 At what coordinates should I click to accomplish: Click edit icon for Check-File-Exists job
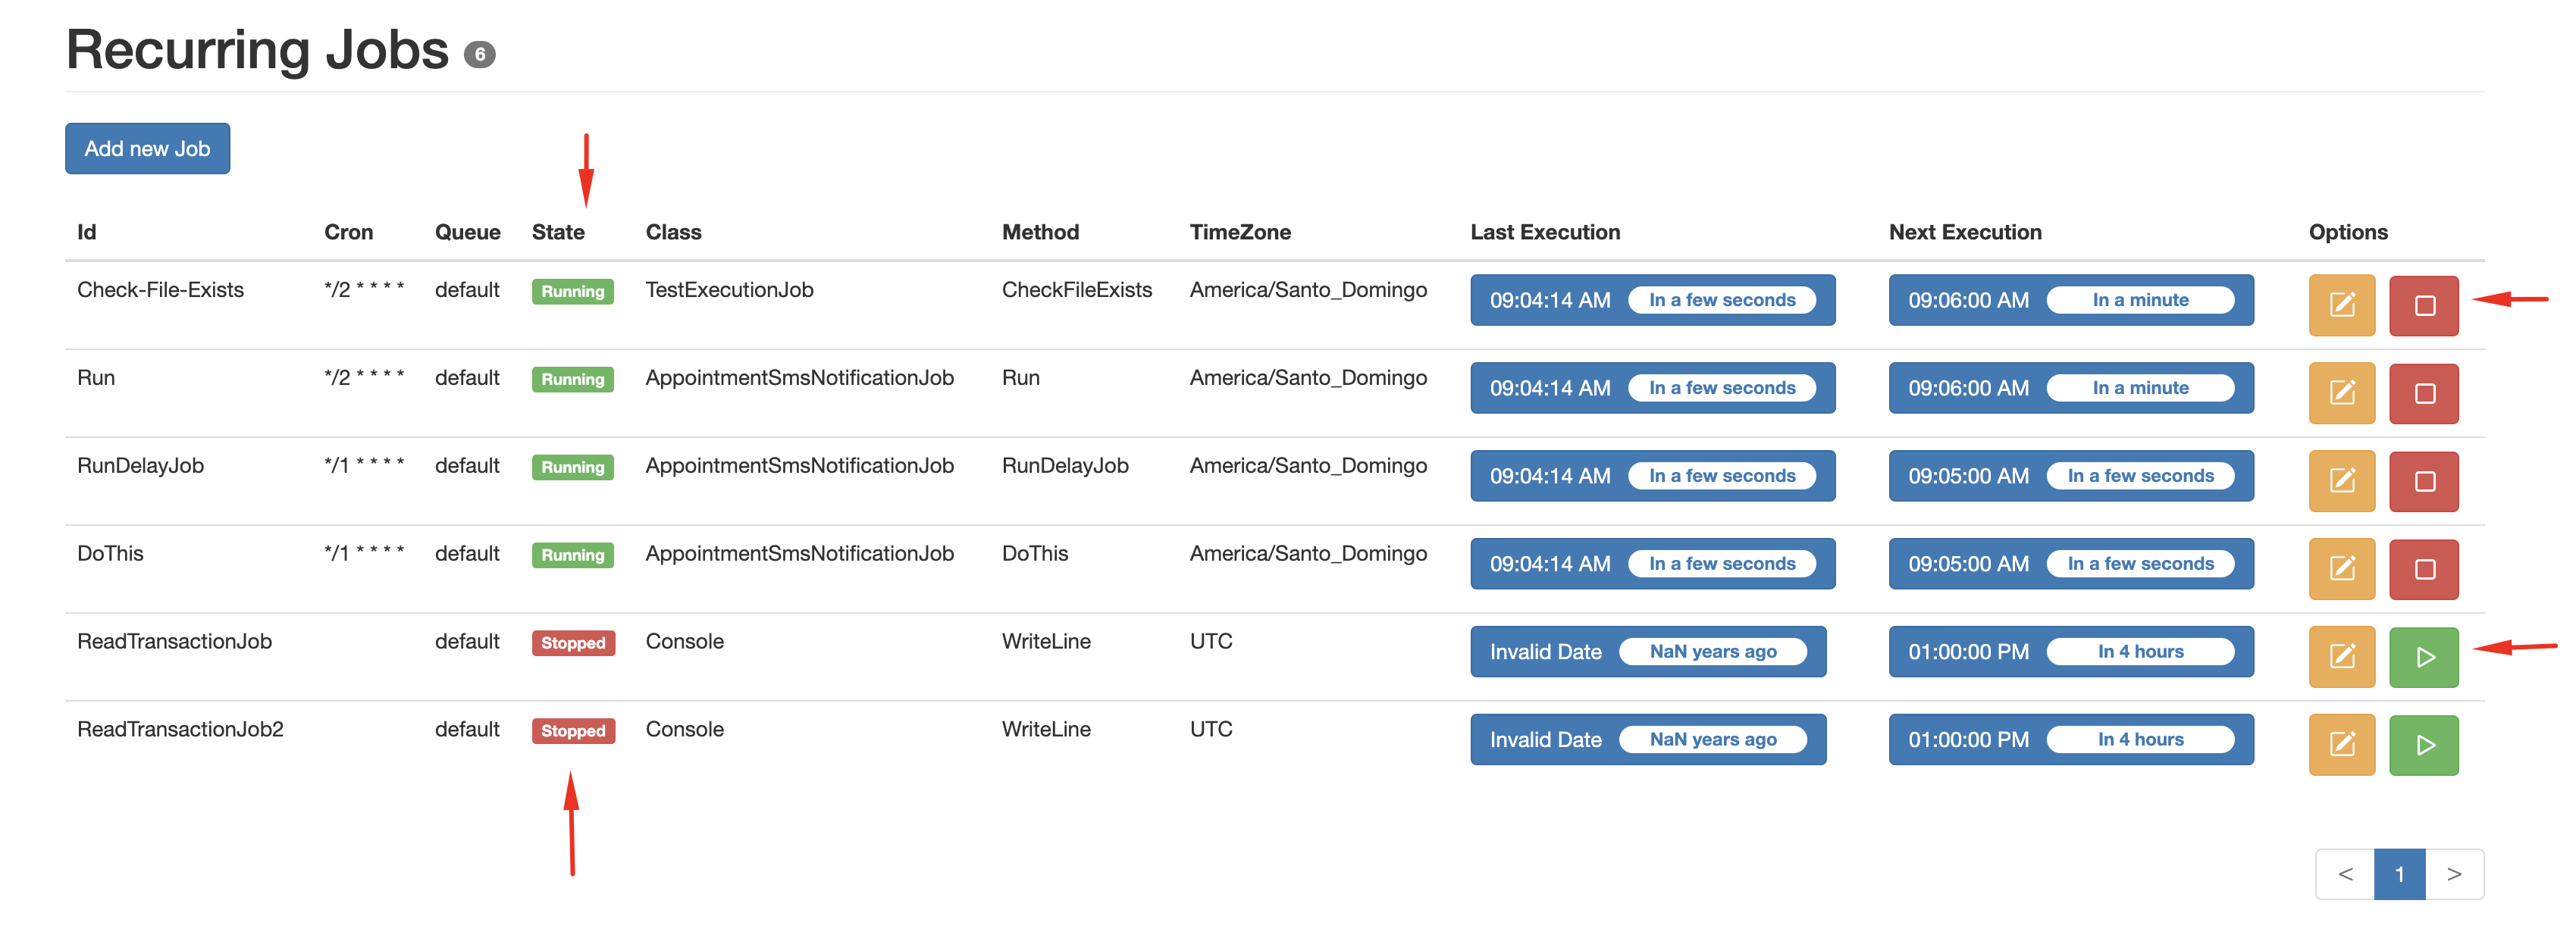pyautogui.click(x=2341, y=305)
